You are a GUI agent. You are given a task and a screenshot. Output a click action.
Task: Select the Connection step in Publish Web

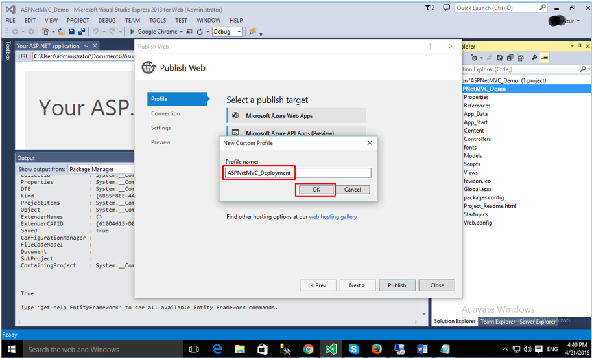click(165, 113)
